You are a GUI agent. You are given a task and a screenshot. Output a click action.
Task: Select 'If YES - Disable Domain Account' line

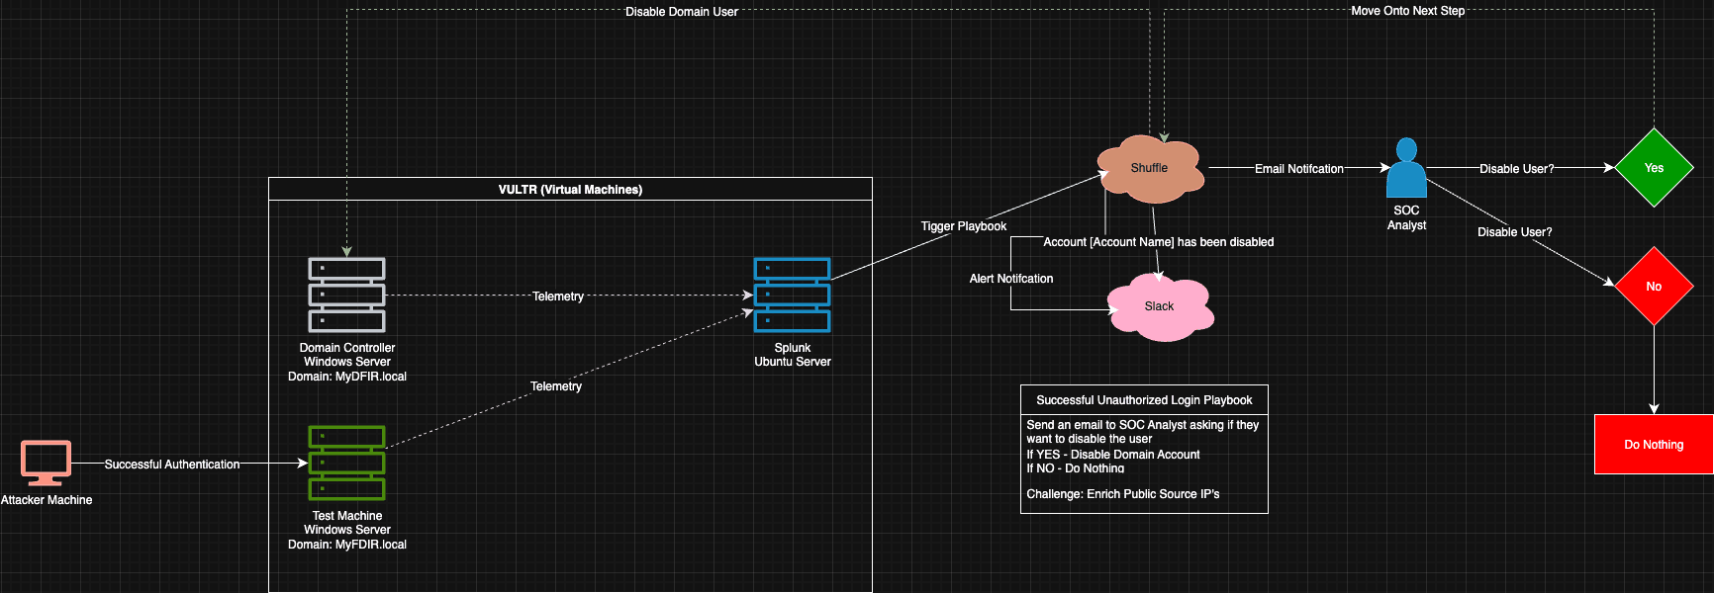[x=1113, y=455]
